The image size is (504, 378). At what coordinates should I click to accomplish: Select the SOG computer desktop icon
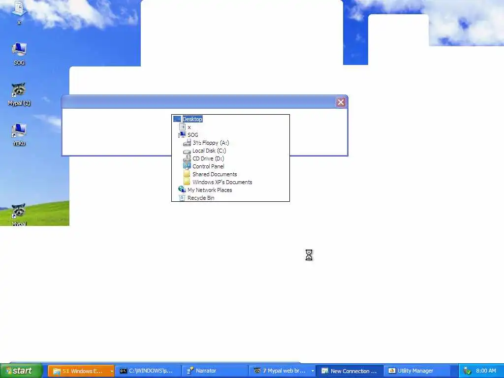[19, 50]
